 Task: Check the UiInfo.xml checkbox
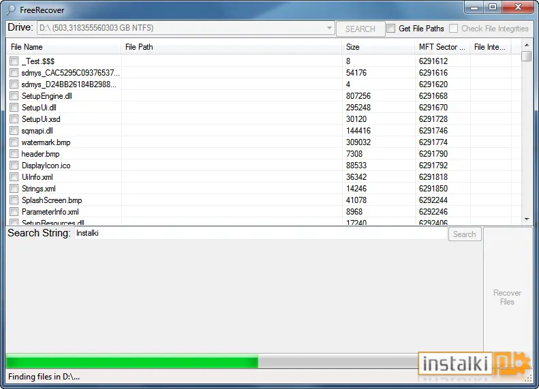14,177
